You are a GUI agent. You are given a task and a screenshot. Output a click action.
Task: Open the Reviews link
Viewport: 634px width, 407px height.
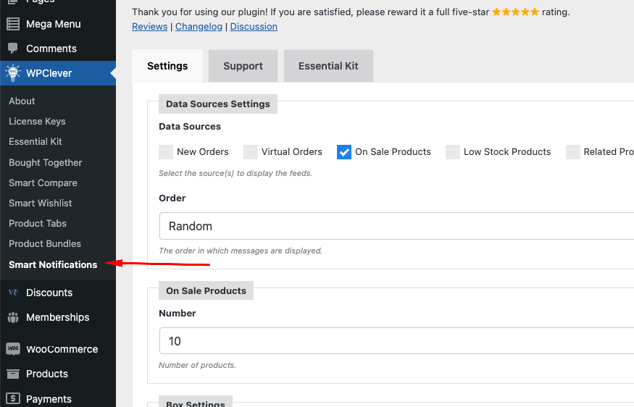tap(149, 27)
